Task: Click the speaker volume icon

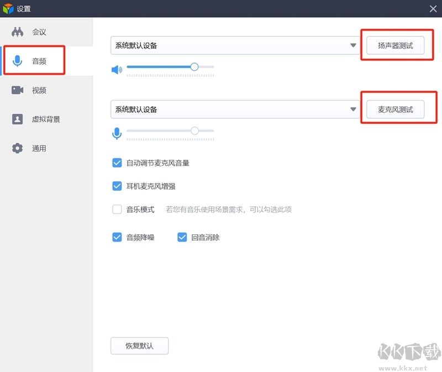Action: 117,69
